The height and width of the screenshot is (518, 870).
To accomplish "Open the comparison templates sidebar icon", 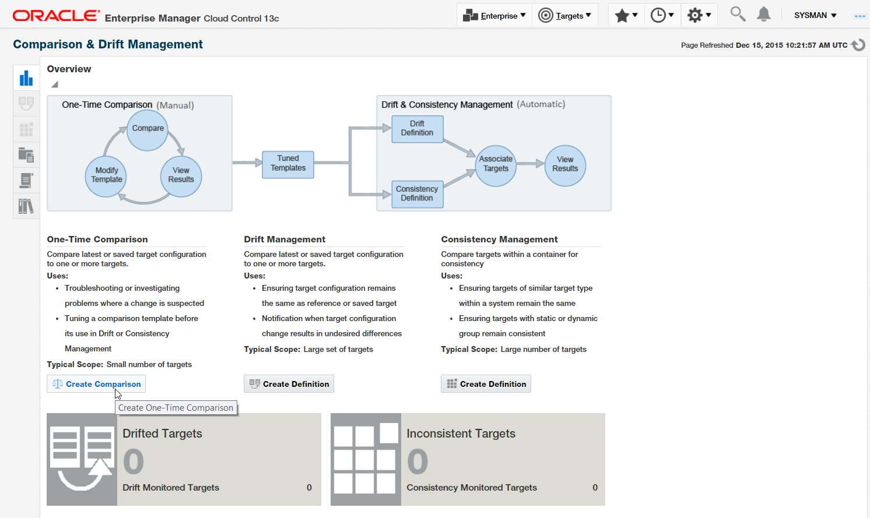I will pyautogui.click(x=26, y=155).
